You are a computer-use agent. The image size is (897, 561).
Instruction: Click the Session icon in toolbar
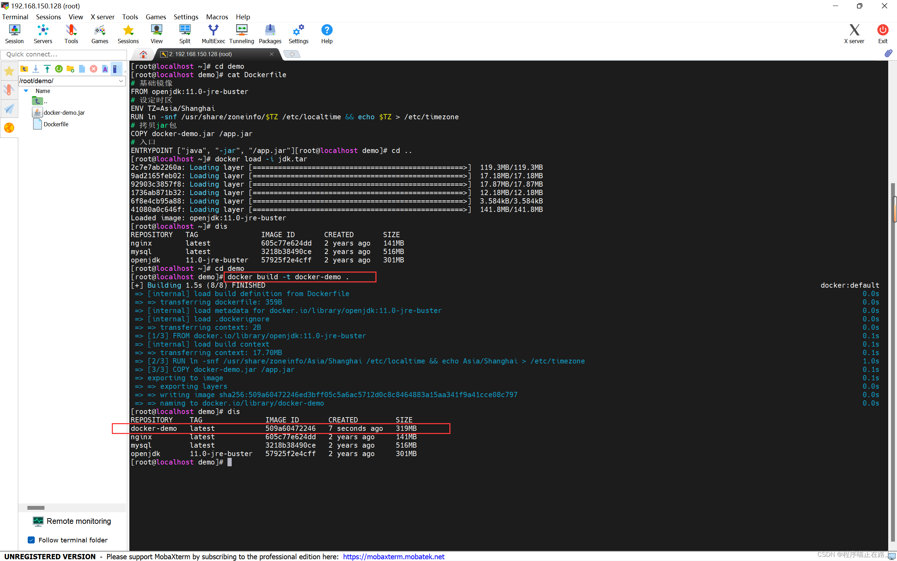(14, 34)
